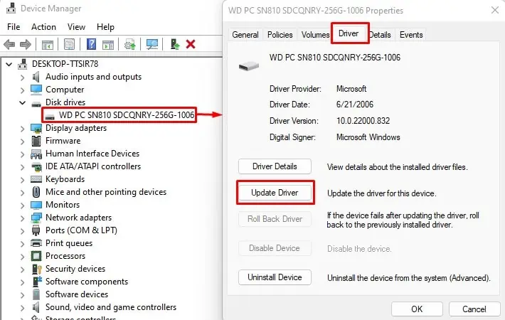Switch to the Events tab

(411, 35)
